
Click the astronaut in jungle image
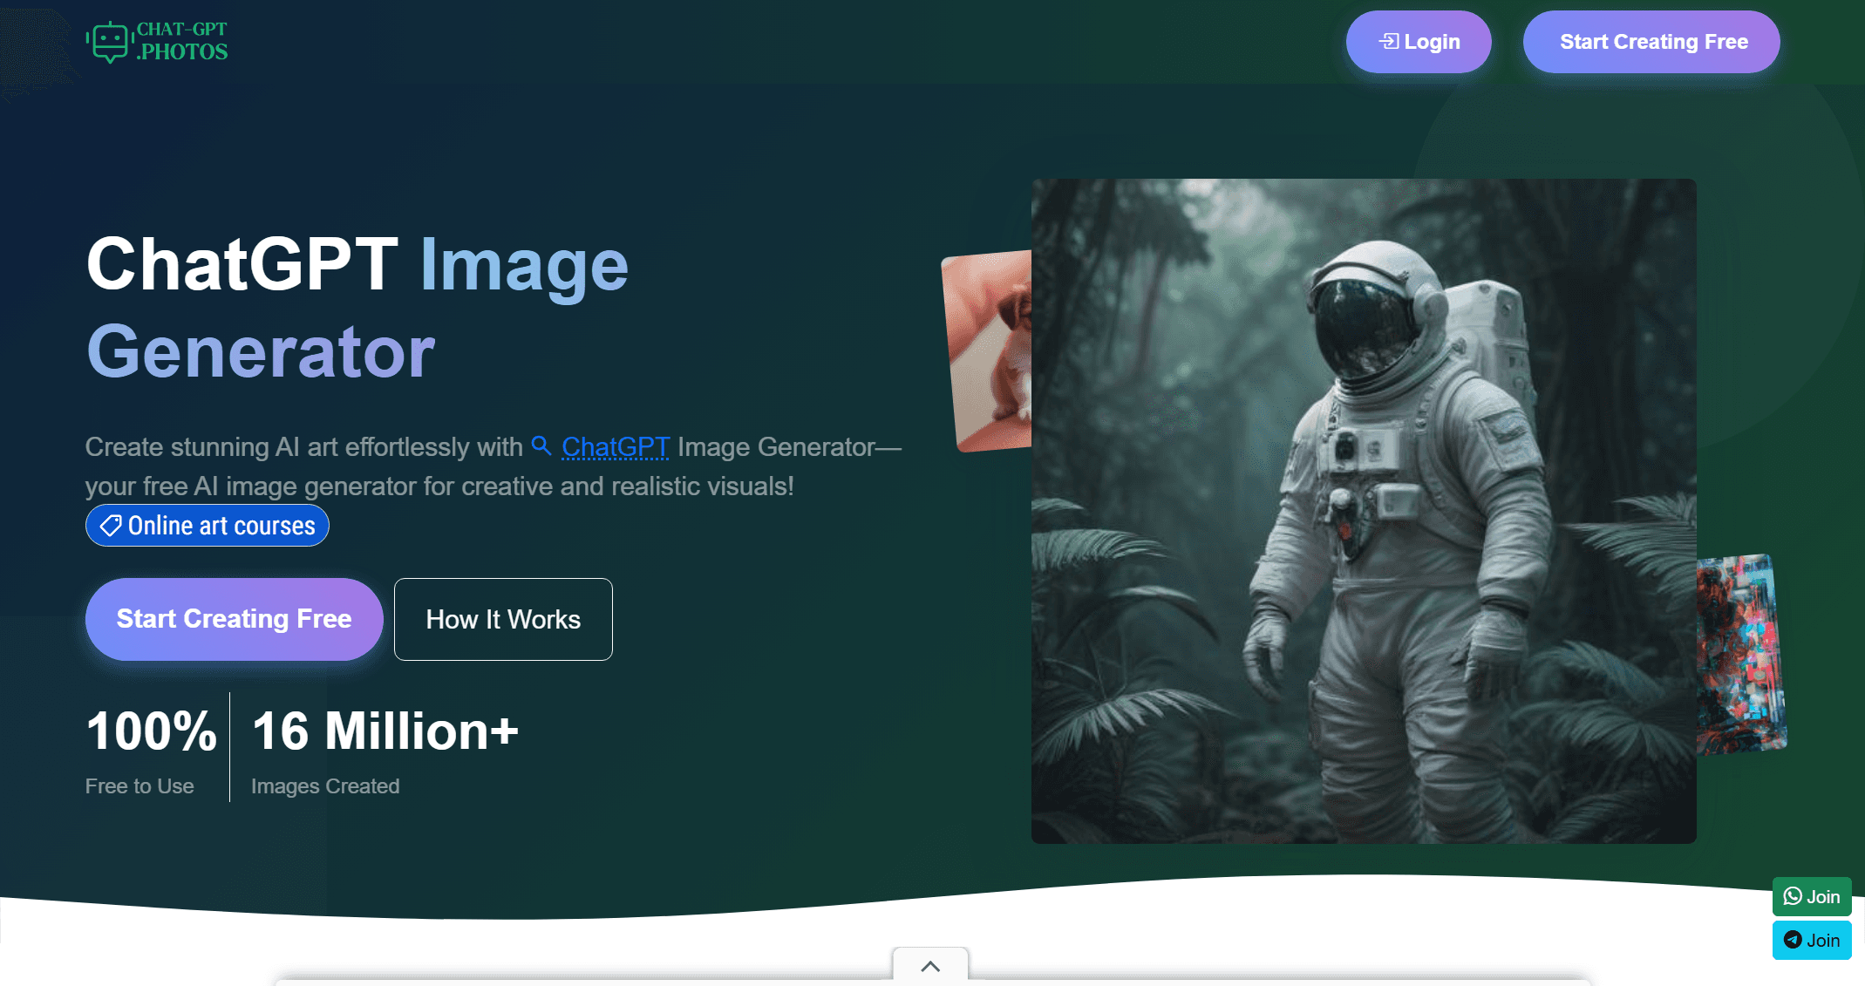(1363, 511)
